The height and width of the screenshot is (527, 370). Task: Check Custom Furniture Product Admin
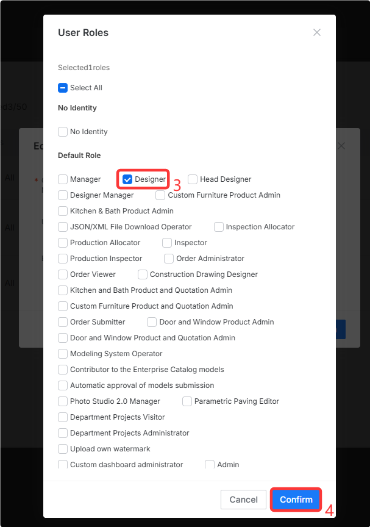point(160,195)
